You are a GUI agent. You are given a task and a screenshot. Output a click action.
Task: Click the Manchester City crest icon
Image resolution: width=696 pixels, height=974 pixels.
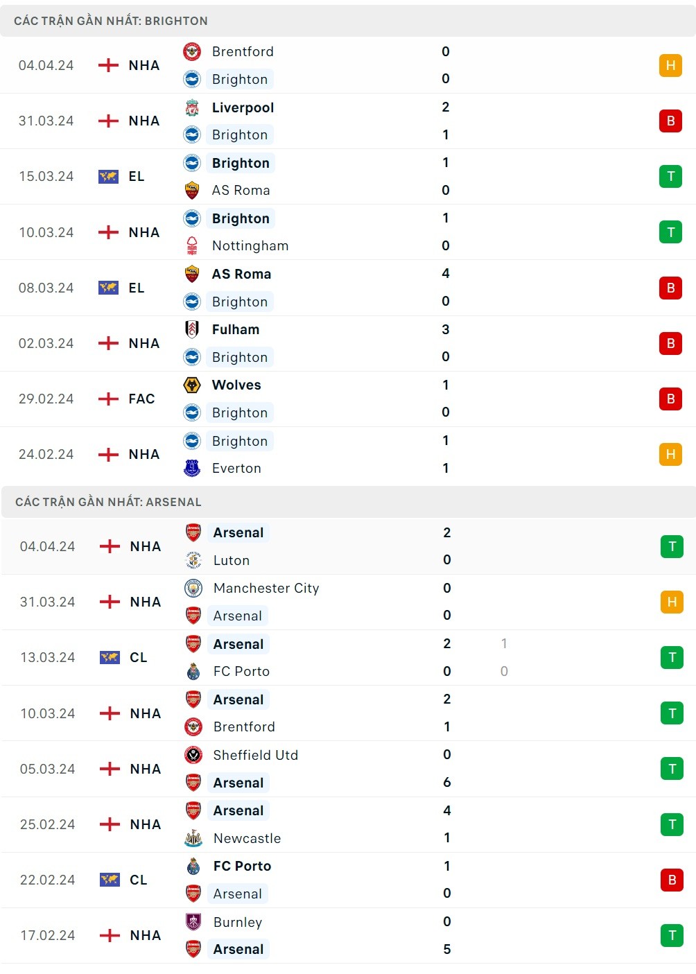pyautogui.click(x=193, y=588)
